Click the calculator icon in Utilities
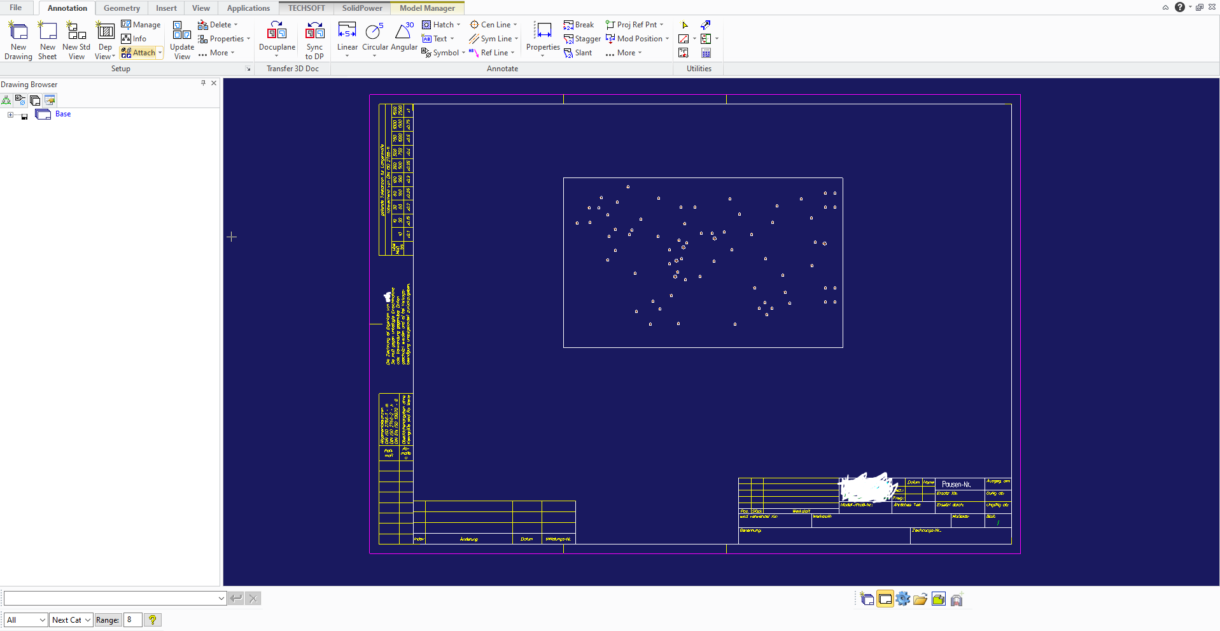Viewport: 1220px width, 631px height. point(706,53)
